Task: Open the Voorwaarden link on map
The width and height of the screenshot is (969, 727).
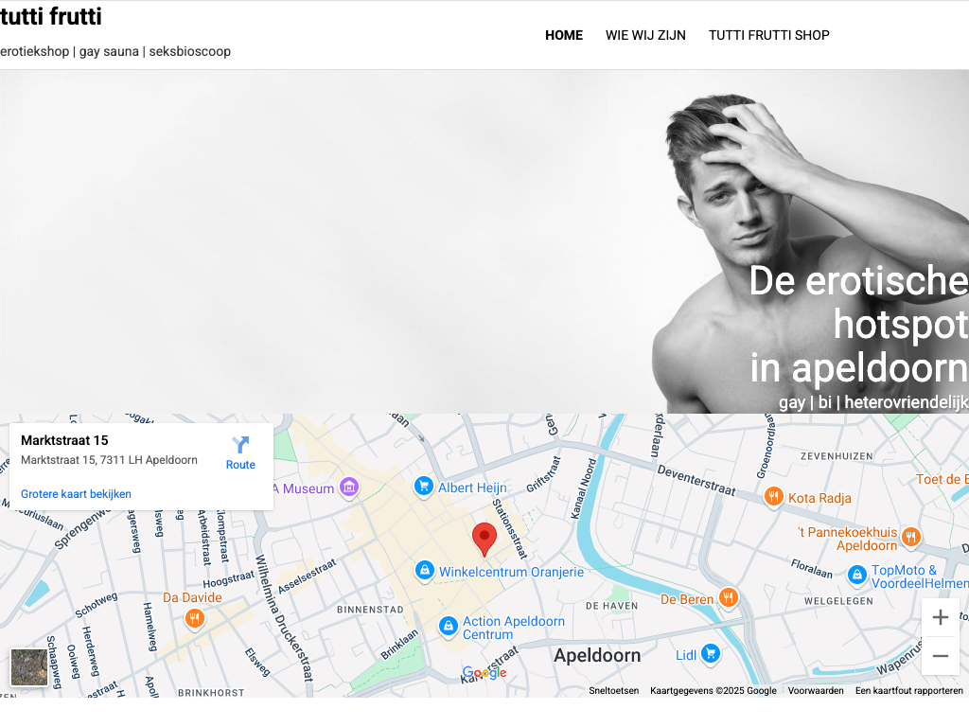Action: [815, 690]
